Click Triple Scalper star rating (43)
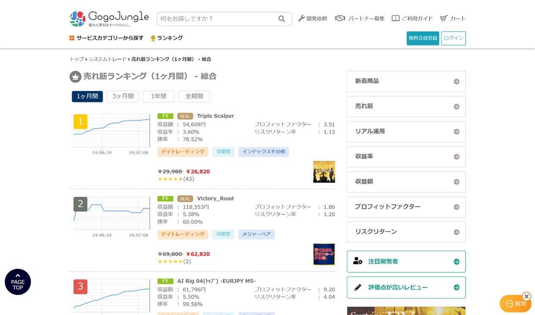Image resolution: width=535 pixels, height=315 pixels. [x=176, y=179]
